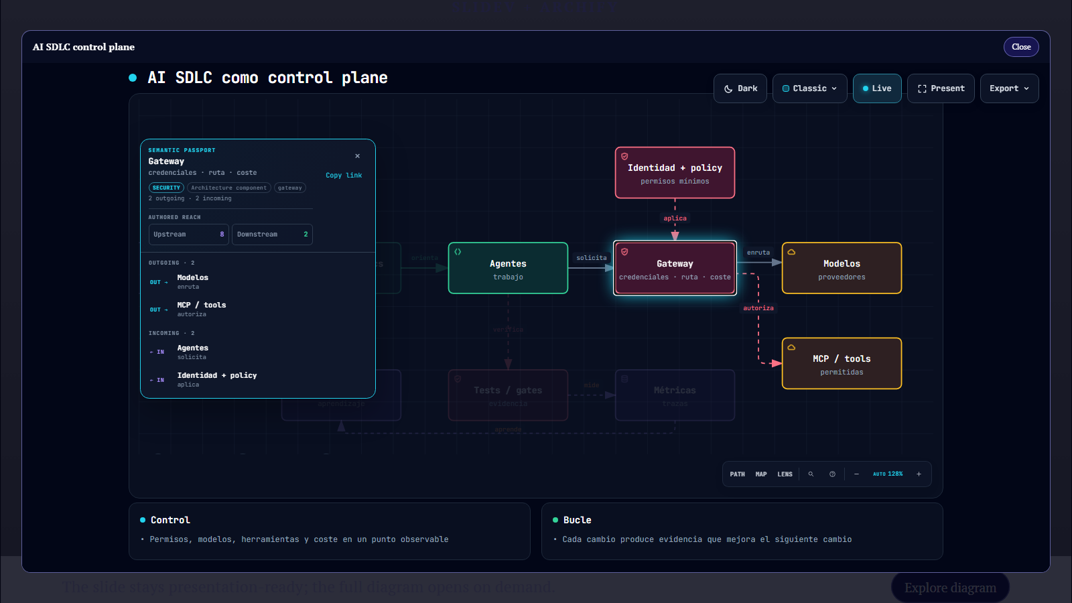This screenshot has width=1072, height=603.
Task: Click the shield icon on Identidad + policy node
Action: (x=624, y=156)
